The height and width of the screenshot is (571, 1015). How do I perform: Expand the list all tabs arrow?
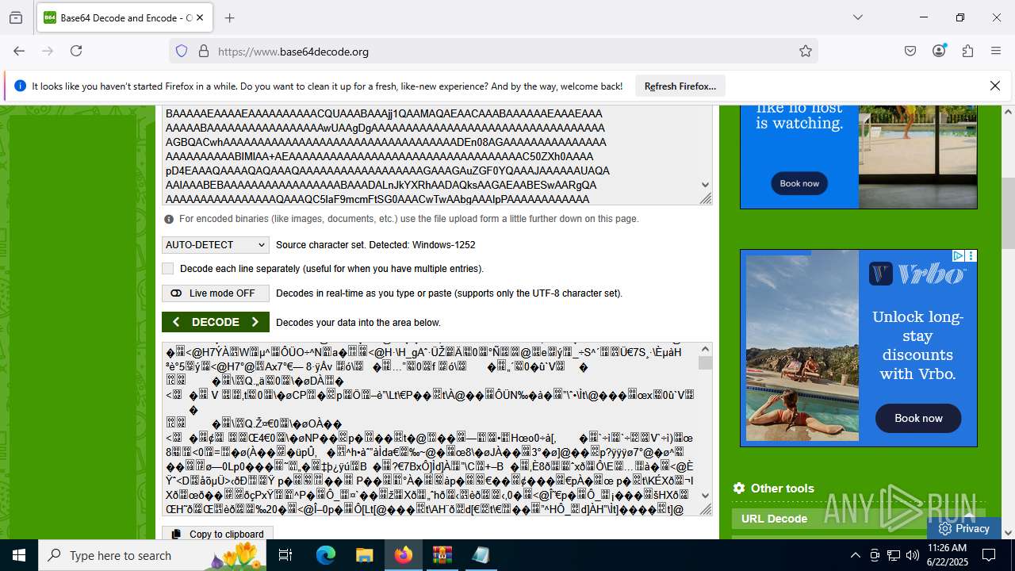point(857,17)
